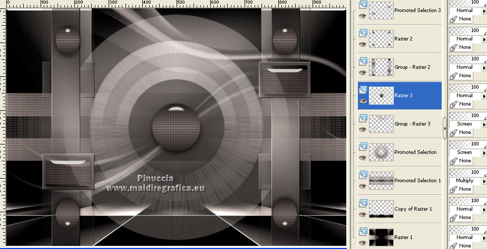Click None link button for Copy of Raster 1

tap(461, 217)
